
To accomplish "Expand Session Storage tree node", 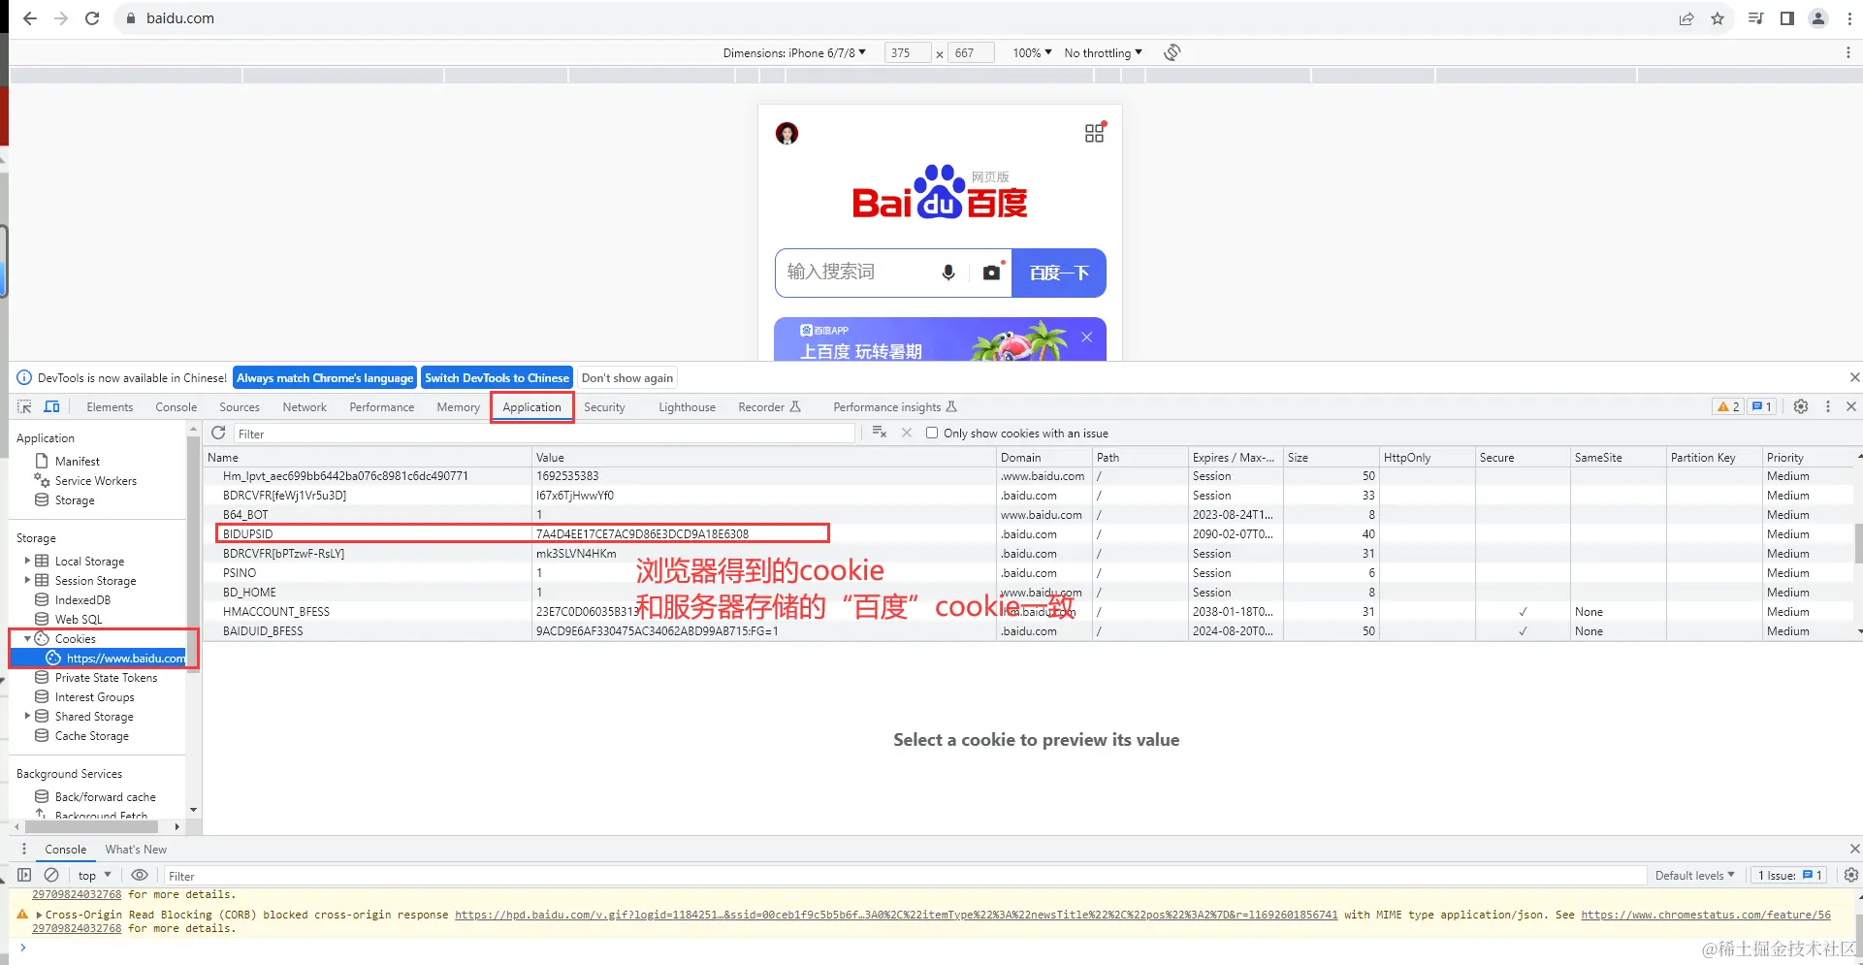I will point(27,580).
